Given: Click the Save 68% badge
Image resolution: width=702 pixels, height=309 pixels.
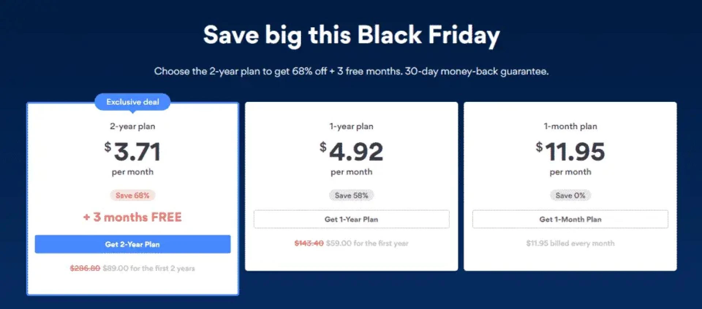Looking at the screenshot, I should (x=133, y=195).
